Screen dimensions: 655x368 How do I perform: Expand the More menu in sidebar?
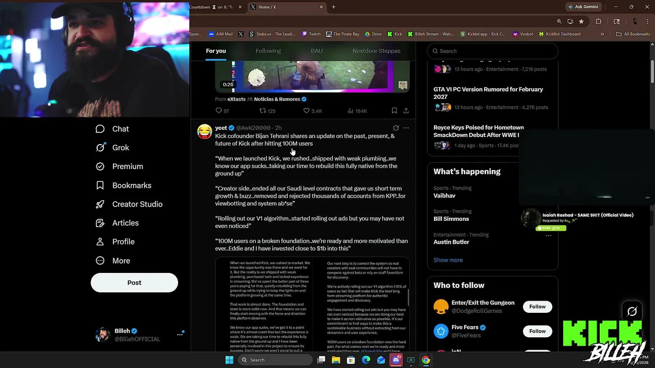pos(114,261)
